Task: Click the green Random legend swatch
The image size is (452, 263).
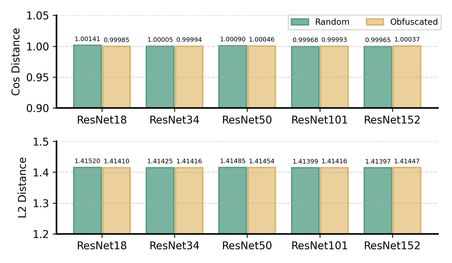Action: 300,22
